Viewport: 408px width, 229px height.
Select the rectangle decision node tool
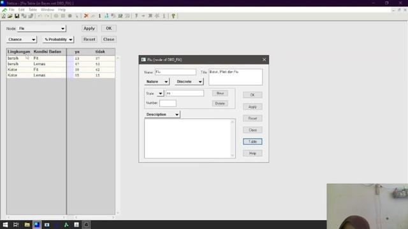tap(63, 16)
